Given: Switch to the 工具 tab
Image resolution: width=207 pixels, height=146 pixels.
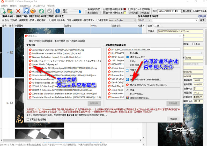Looking at the screenshot, I should click(157, 26).
